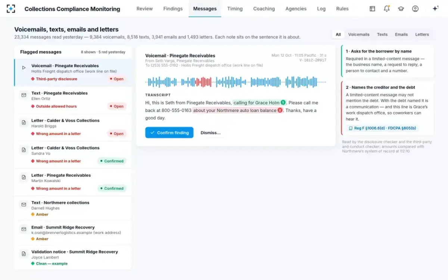Click the Dismiss… button
448x280 pixels.
211,133
